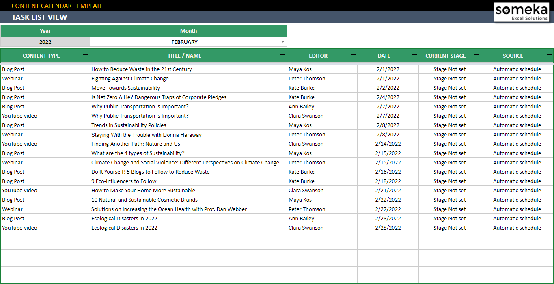Click 'Stage Not set' in 2/2/2022 row
Image resolution: width=554 pixels, height=284 pixels.
(449, 88)
